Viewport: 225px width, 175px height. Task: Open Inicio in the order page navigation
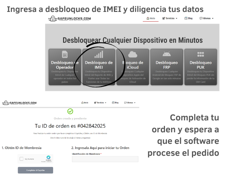click(x=85, y=103)
